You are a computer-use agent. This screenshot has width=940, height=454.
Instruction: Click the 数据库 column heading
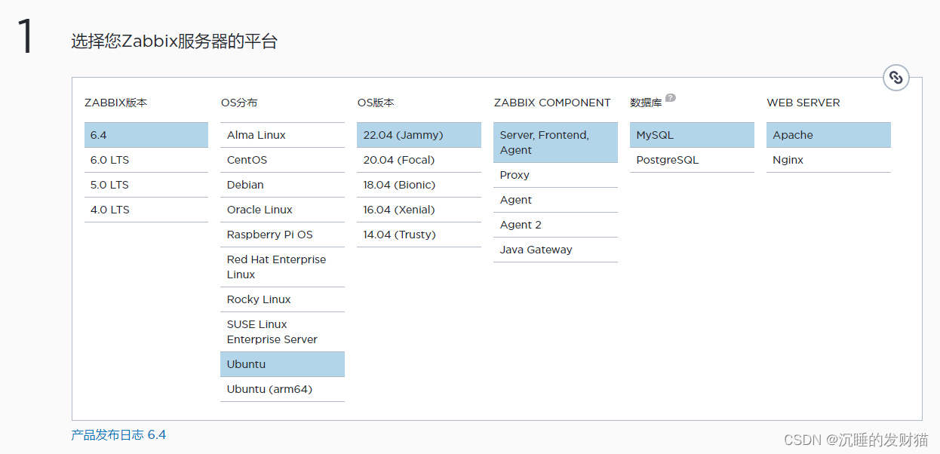pos(646,103)
